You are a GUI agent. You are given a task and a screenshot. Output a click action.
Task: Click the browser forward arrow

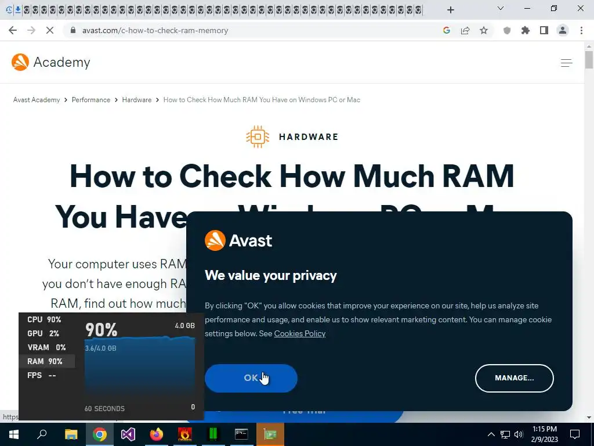[31, 30]
